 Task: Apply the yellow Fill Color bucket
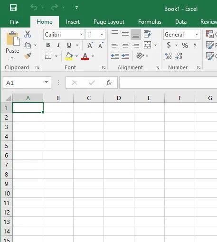pyautogui.click(x=69, y=56)
